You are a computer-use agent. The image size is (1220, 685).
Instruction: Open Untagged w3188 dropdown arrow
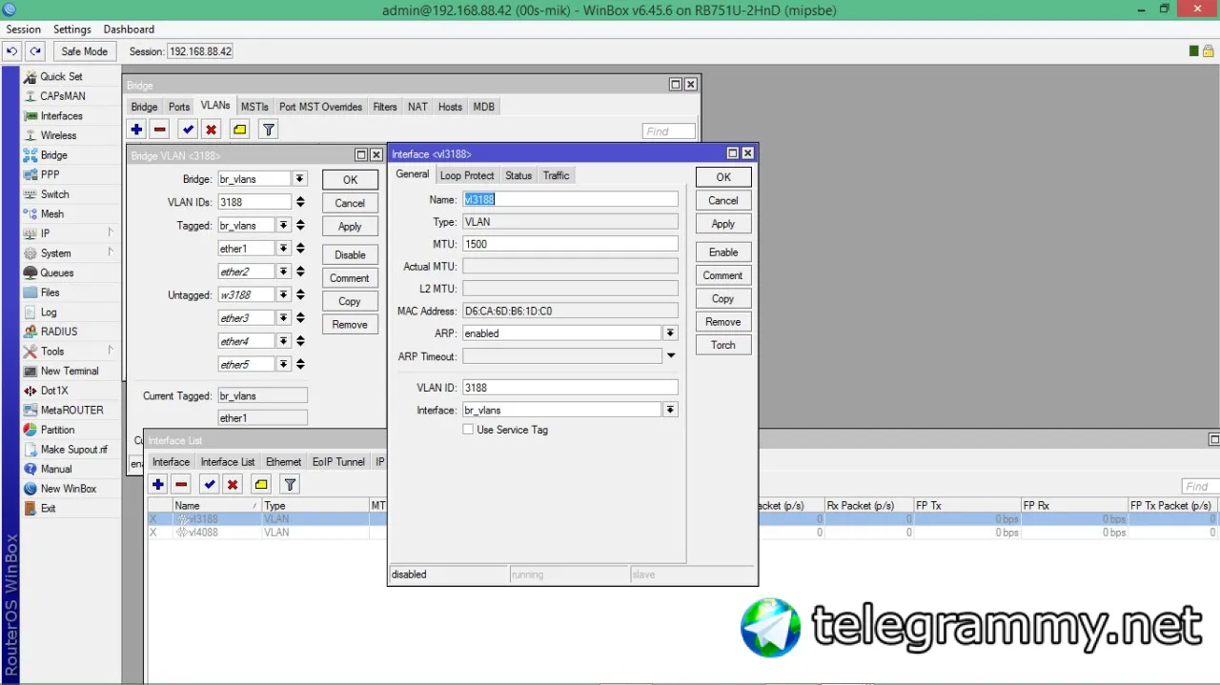click(x=283, y=295)
